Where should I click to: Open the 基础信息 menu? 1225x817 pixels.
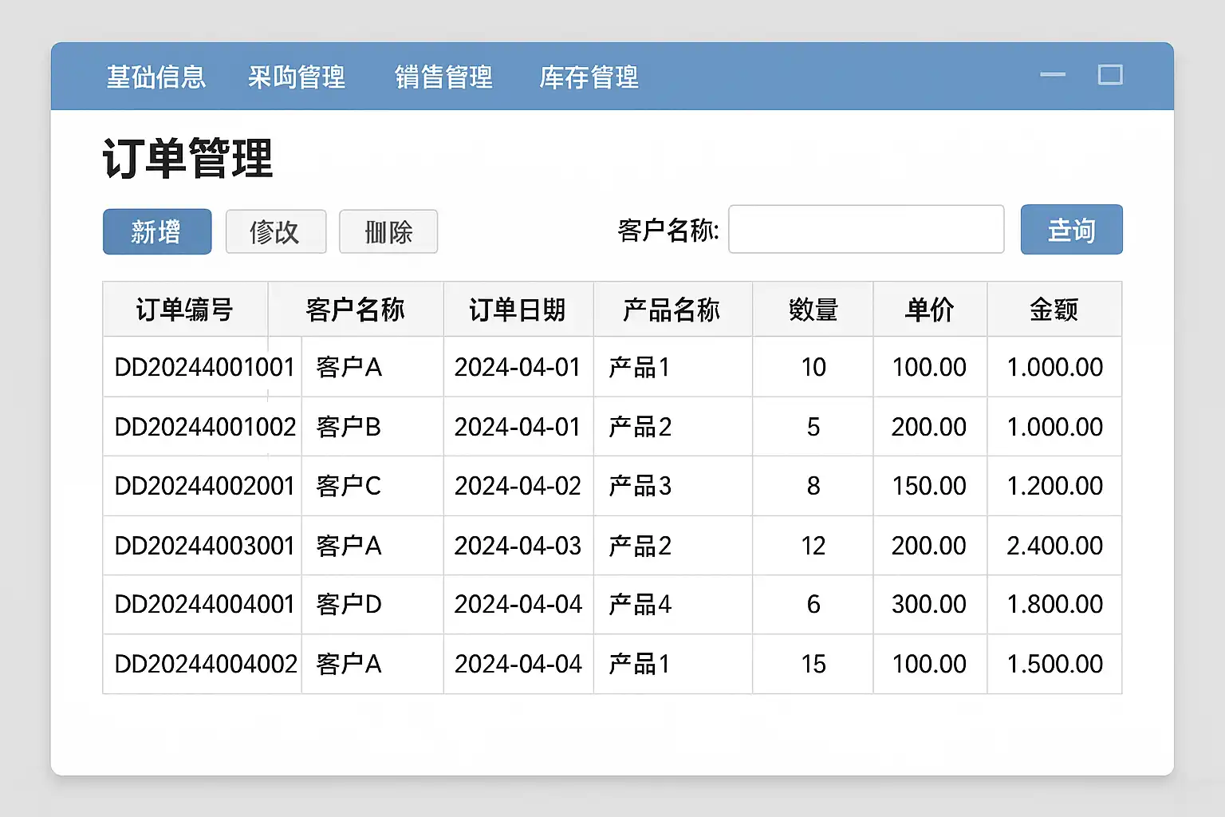[156, 77]
